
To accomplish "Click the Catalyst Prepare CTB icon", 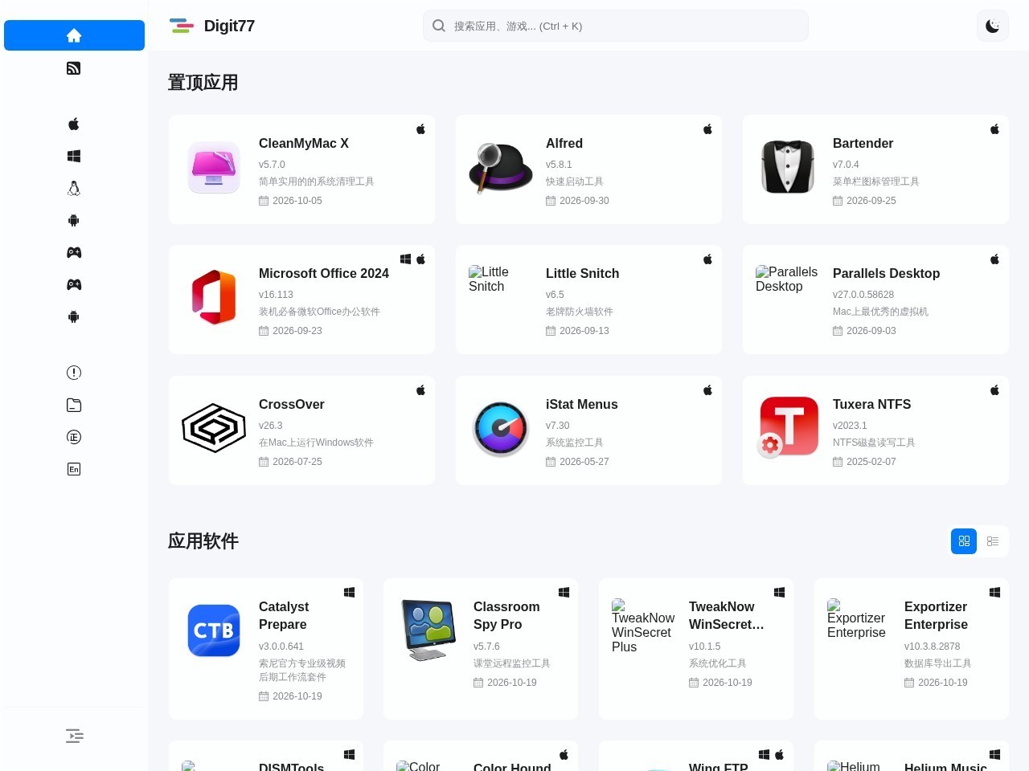I will tap(214, 630).
